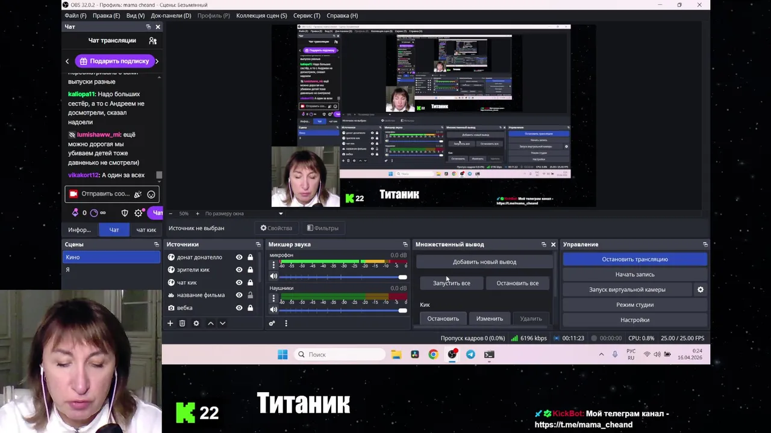Image resolution: width=771 pixels, height=433 pixels.
Task: Toggle visibility of вебка source
Action: 239,308
